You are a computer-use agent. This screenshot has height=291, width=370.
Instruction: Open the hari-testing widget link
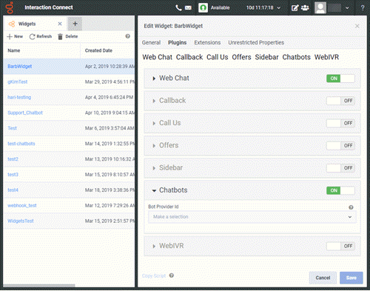tap(19, 97)
